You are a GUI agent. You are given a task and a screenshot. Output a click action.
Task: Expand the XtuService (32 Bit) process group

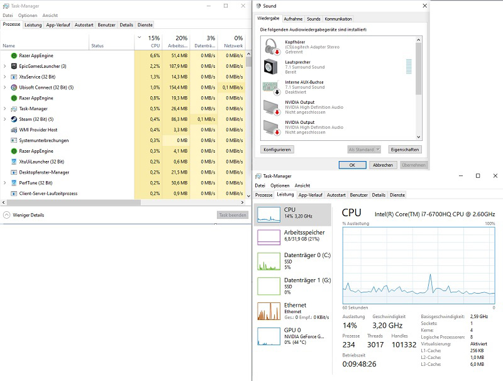click(x=4, y=77)
